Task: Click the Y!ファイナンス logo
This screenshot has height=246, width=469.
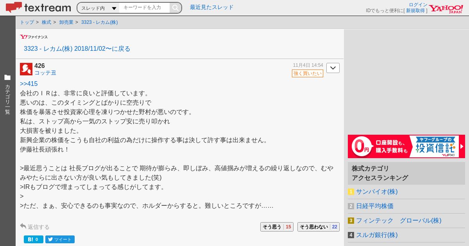Action: click(x=34, y=37)
